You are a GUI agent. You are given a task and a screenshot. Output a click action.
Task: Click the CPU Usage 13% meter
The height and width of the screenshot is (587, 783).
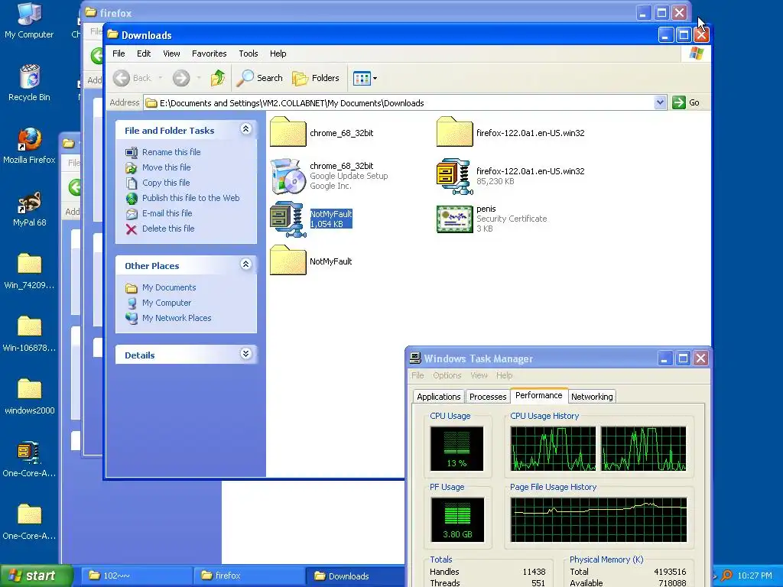coord(457,449)
